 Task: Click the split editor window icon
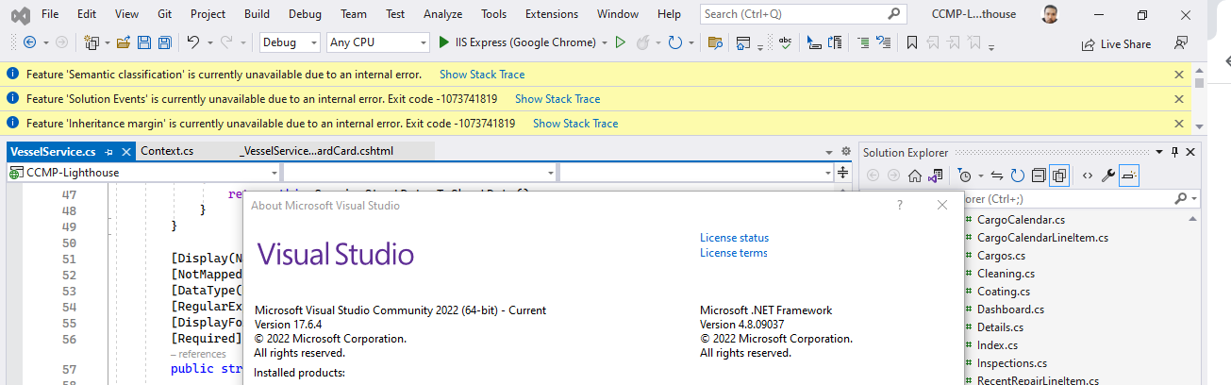point(842,173)
